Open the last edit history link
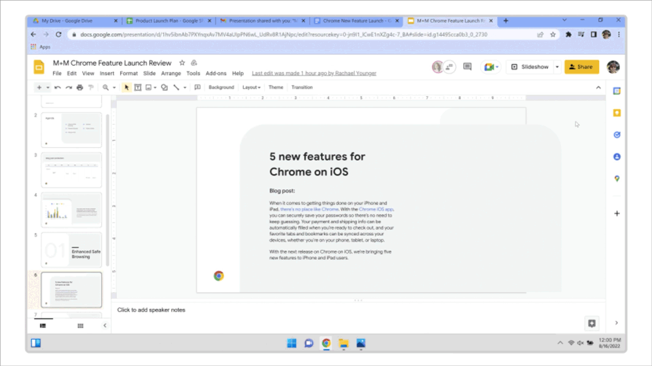This screenshot has height=366, width=652. coord(314,73)
